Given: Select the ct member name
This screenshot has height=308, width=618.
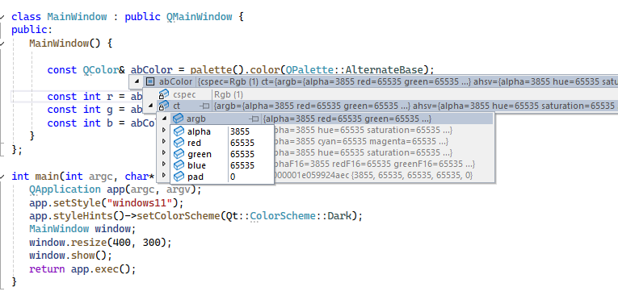Looking at the screenshot, I should pos(177,106).
